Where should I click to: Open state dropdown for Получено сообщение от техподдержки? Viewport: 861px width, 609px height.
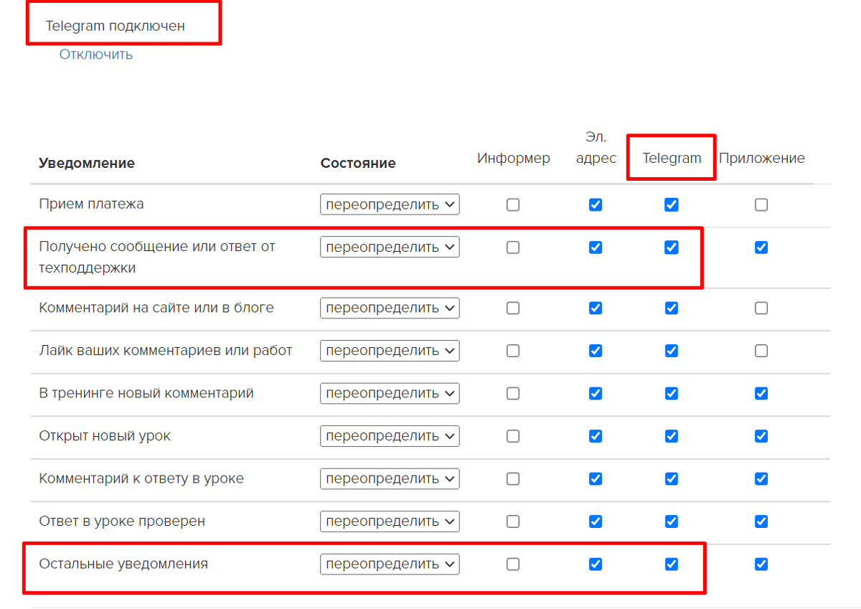pyautogui.click(x=390, y=247)
